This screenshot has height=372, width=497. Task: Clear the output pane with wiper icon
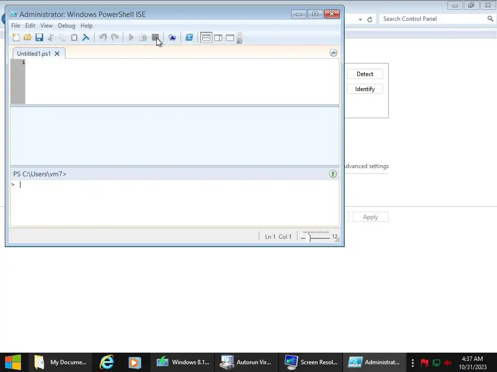[x=85, y=37]
